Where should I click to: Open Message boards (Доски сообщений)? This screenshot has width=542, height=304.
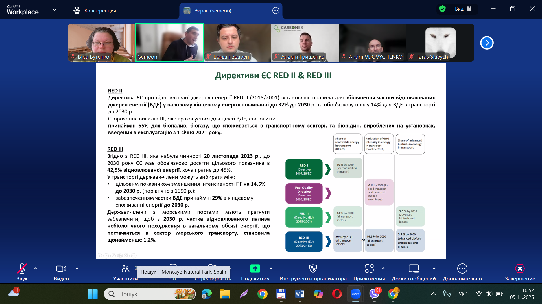pyautogui.click(x=414, y=269)
